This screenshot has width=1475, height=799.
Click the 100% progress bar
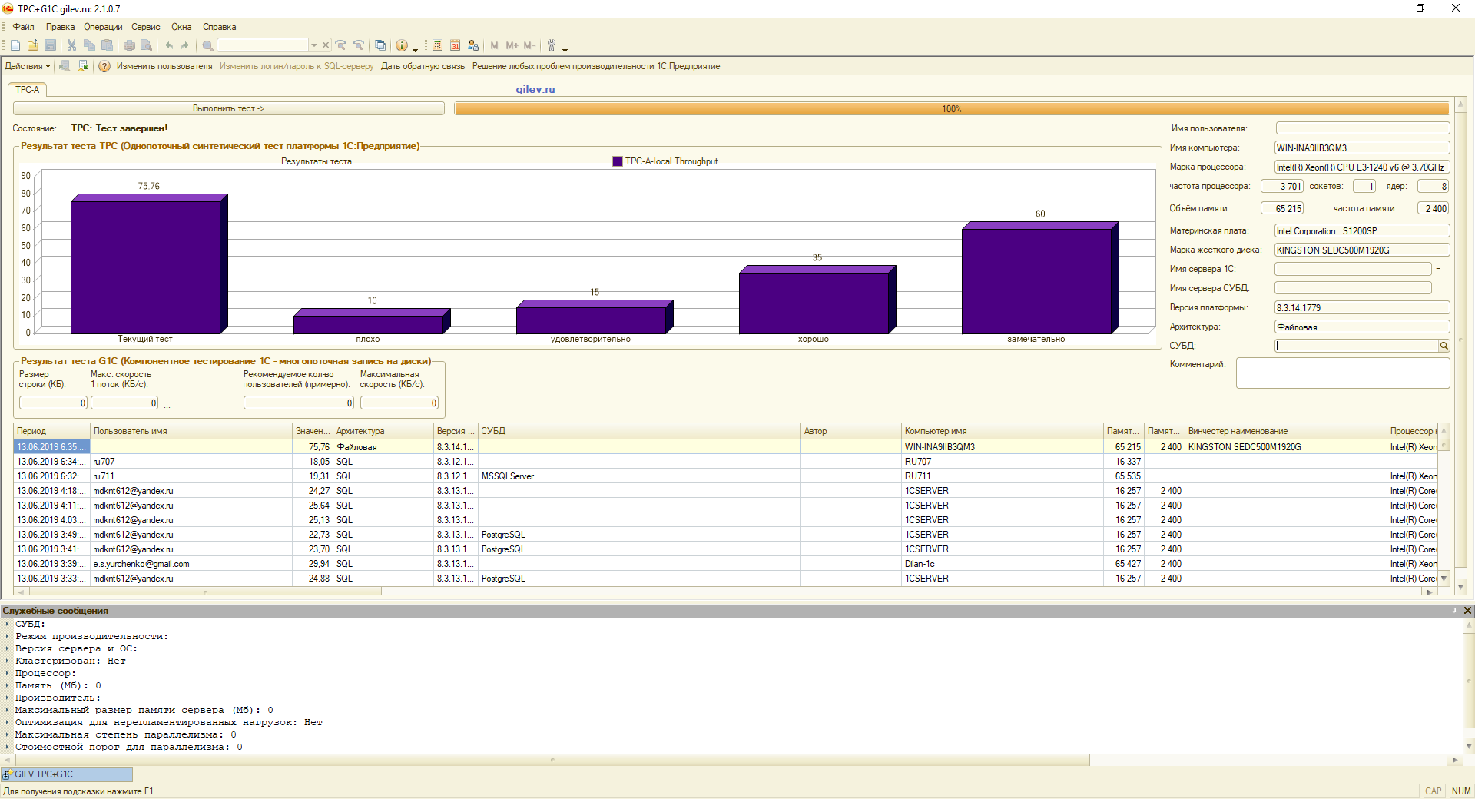[x=952, y=108]
